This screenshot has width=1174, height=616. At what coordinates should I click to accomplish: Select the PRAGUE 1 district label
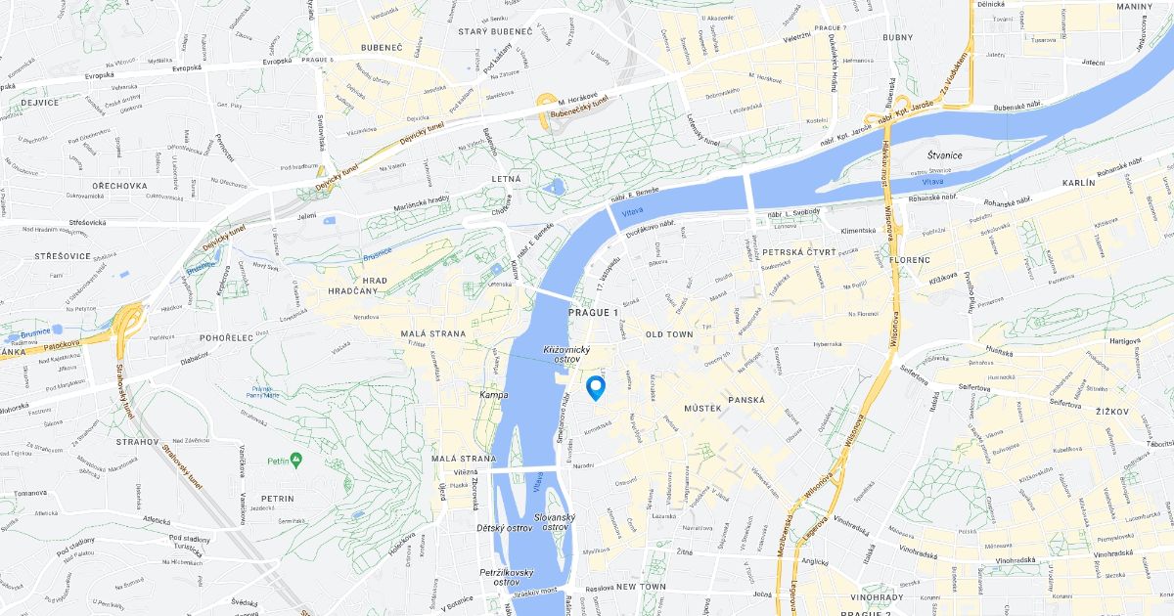pyautogui.click(x=593, y=312)
